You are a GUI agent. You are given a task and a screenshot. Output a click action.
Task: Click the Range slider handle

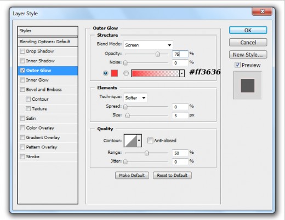tap(146, 153)
